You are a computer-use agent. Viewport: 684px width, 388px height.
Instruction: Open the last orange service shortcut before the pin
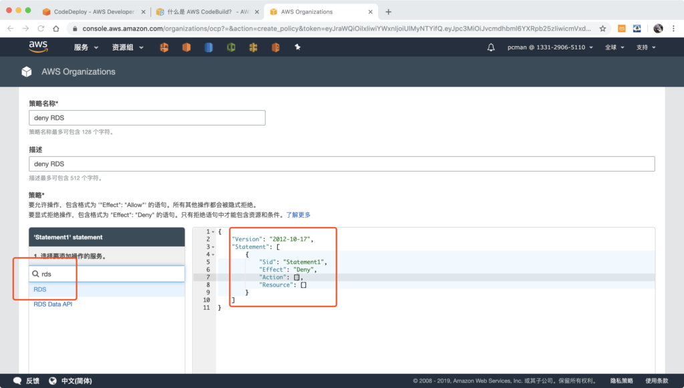pyautogui.click(x=275, y=47)
